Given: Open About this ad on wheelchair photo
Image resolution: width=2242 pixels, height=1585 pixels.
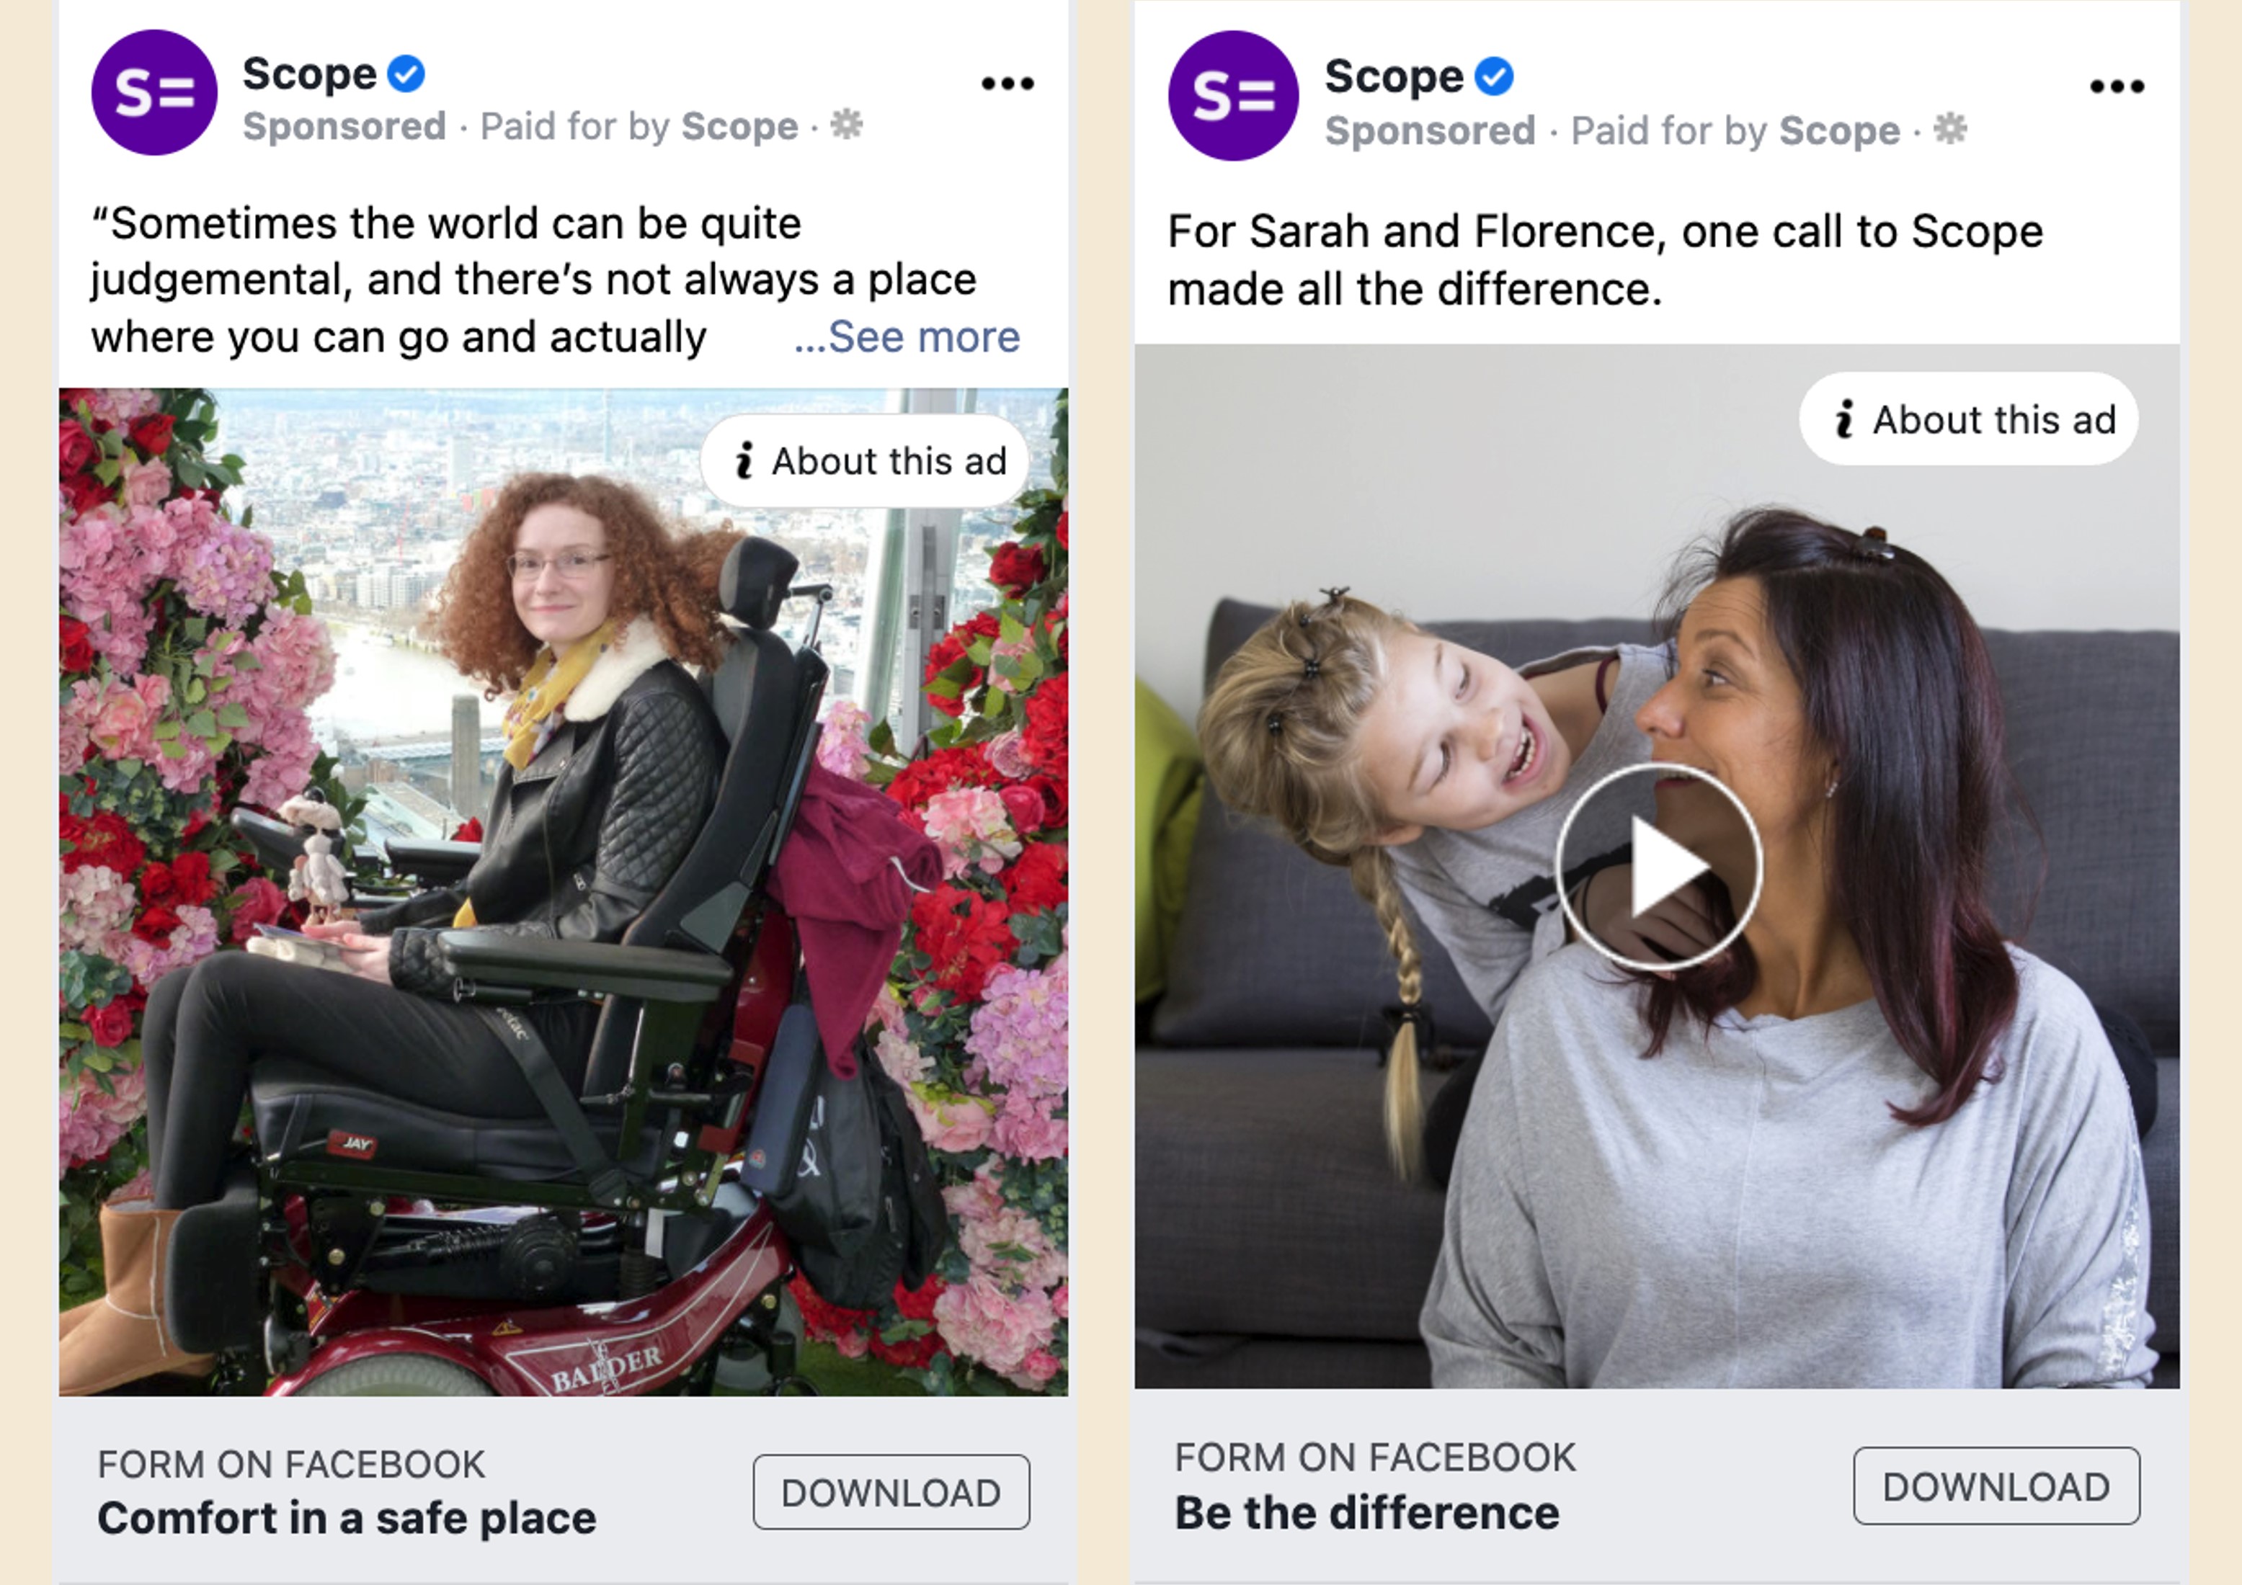Looking at the screenshot, I should click(865, 460).
